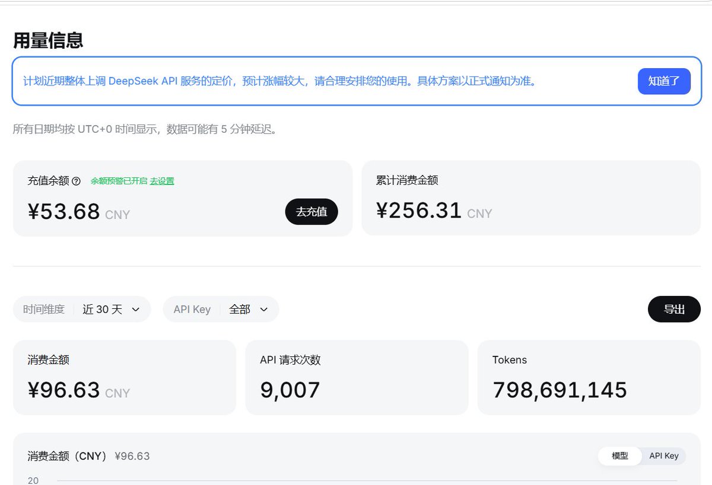Click the 消费金额（CNY）chart title
This screenshot has height=485, width=712.
point(67,456)
